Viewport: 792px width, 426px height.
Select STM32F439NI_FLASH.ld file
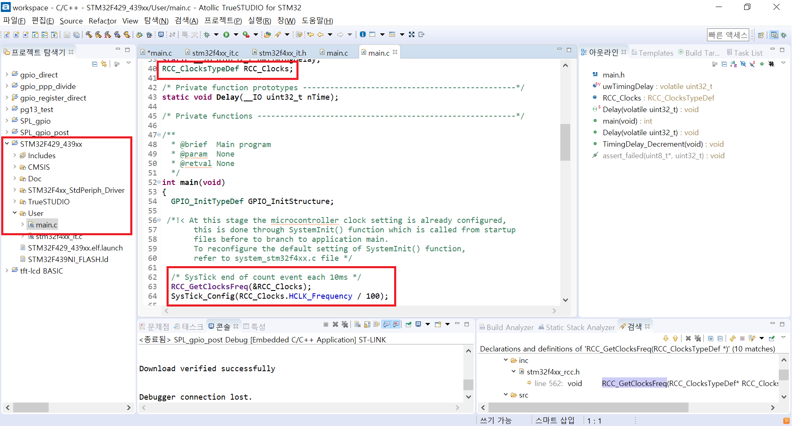point(64,260)
